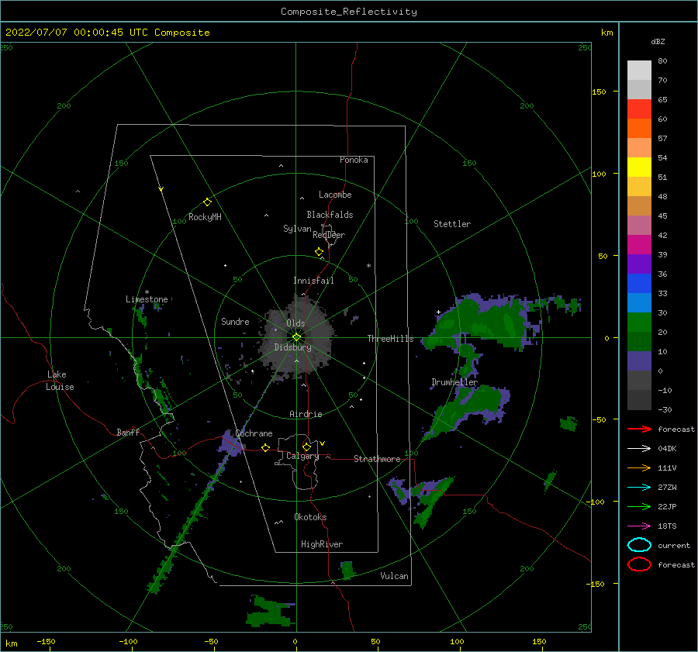The width and height of the screenshot is (698, 652).
Task: Pick the light gray 80 dBZ swatch
Action: 639,71
